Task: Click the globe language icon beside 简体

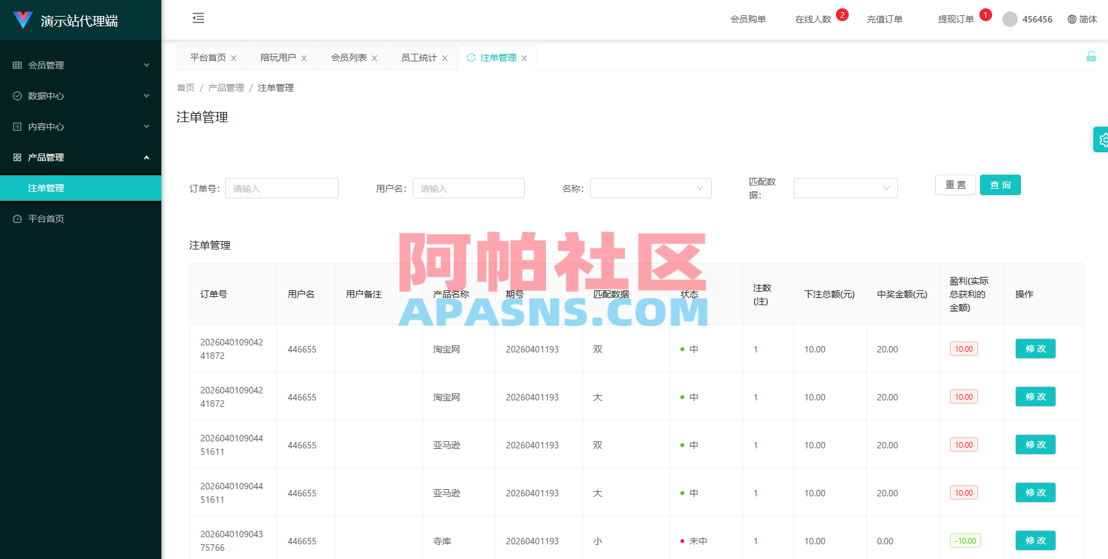Action: point(1072,19)
